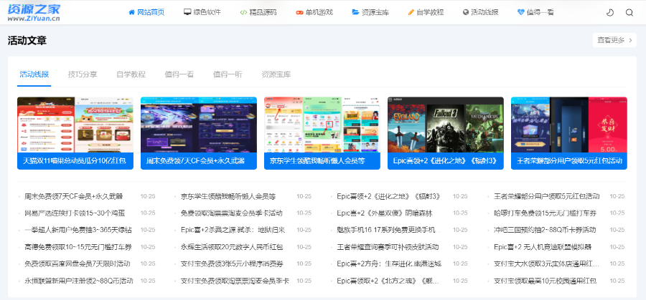Switch to 值得一看 tab below heading
Viewport: 646px width, 300px height.
pyautogui.click(x=179, y=74)
